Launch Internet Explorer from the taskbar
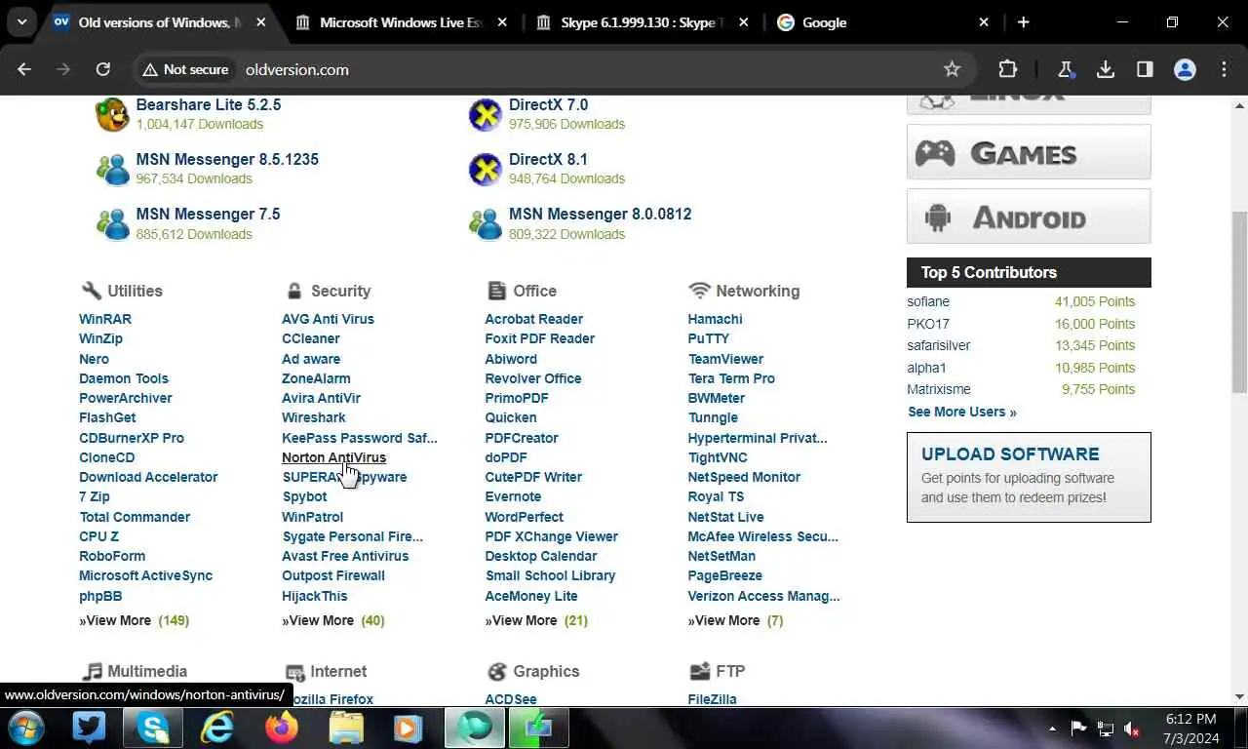Screen dimensions: 1248x749 click(x=217, y=729)
